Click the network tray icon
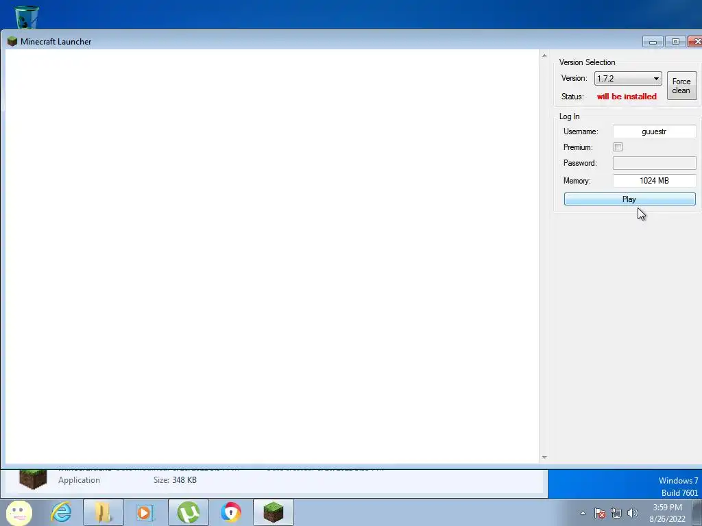This screenshot has width=702, height=526. coord(616,513)
